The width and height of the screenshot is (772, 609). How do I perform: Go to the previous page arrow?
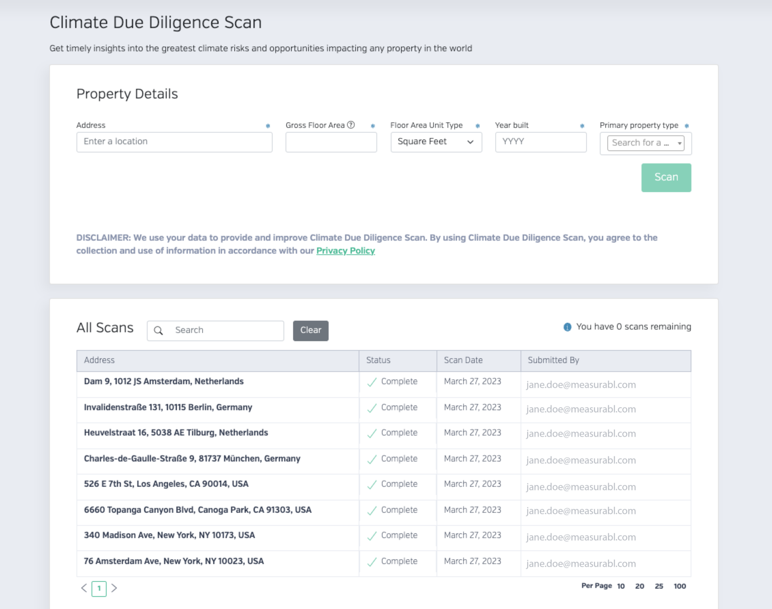click(x=84, y=588)
